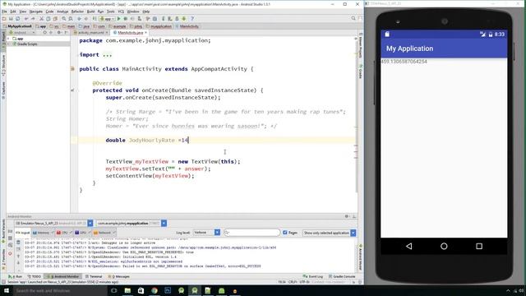Click the myapplication breadcrumb folder
The width and height of the screenshot is (526, 296).
click(159, 26)
